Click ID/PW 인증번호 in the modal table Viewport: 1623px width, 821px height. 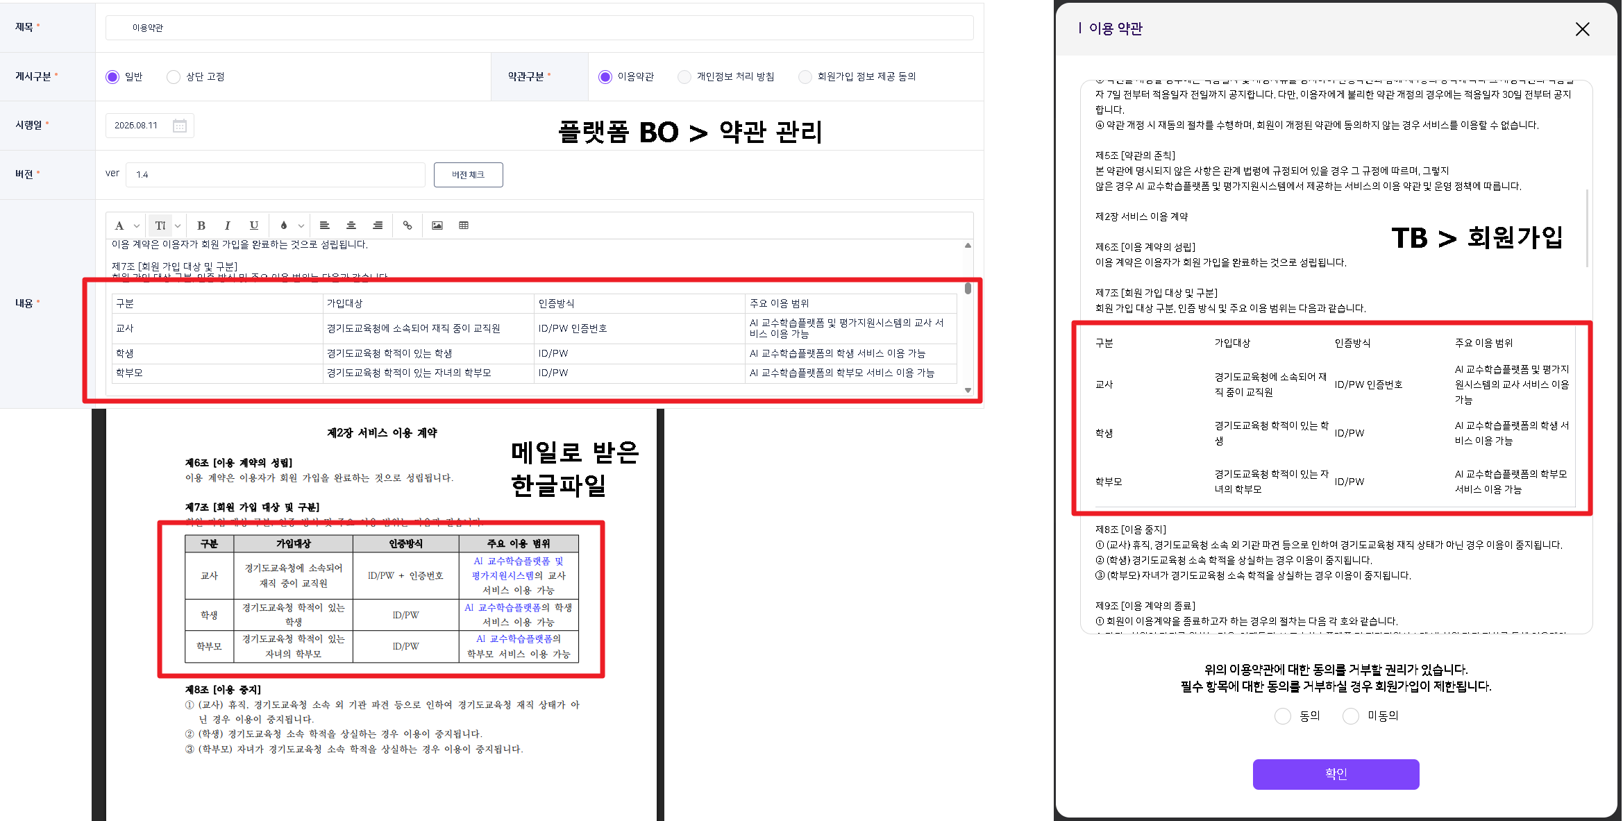[x=1368, y=384]
